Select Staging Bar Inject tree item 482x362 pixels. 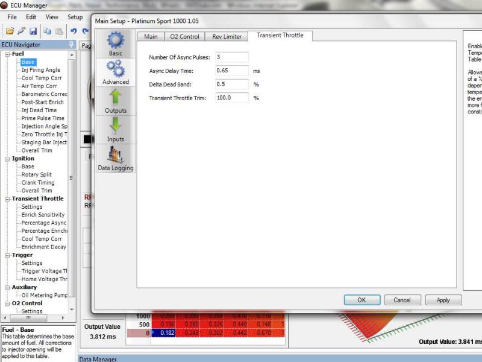pos(44,142)
